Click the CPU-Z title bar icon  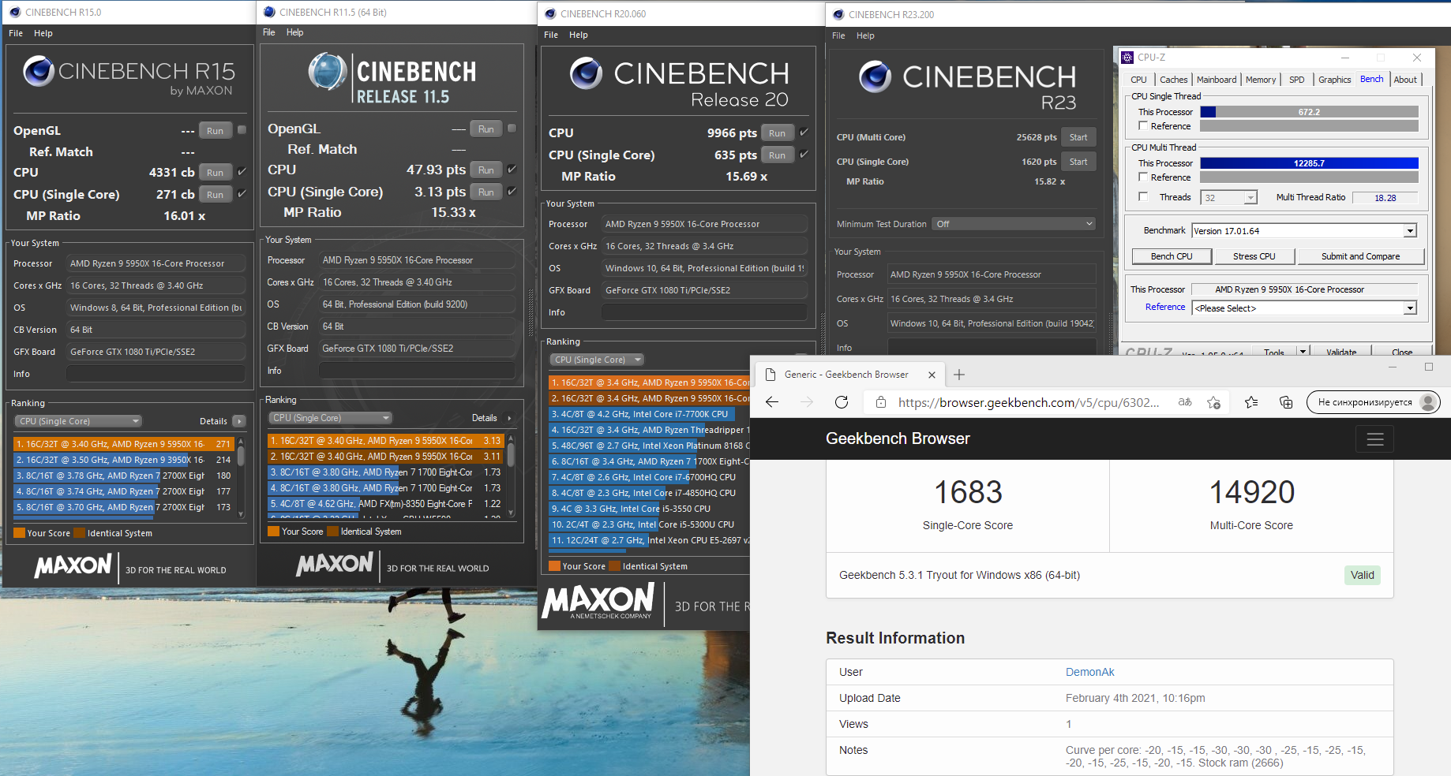[x=1127, y=58]
